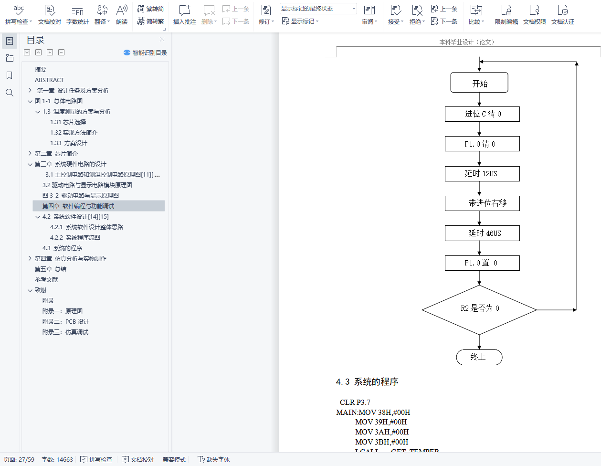Toggle track changes (修订)
The height and width of the screenshot is (466, 601).
266,14
